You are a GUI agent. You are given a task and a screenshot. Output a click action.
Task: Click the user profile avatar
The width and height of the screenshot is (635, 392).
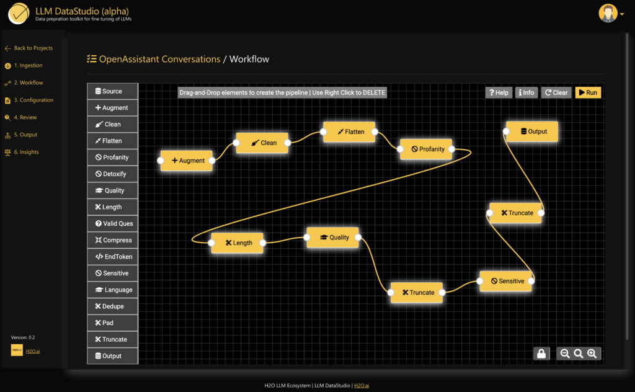coord(606,13)
